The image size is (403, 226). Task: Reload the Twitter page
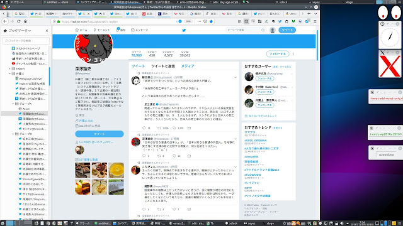[18, 21]
